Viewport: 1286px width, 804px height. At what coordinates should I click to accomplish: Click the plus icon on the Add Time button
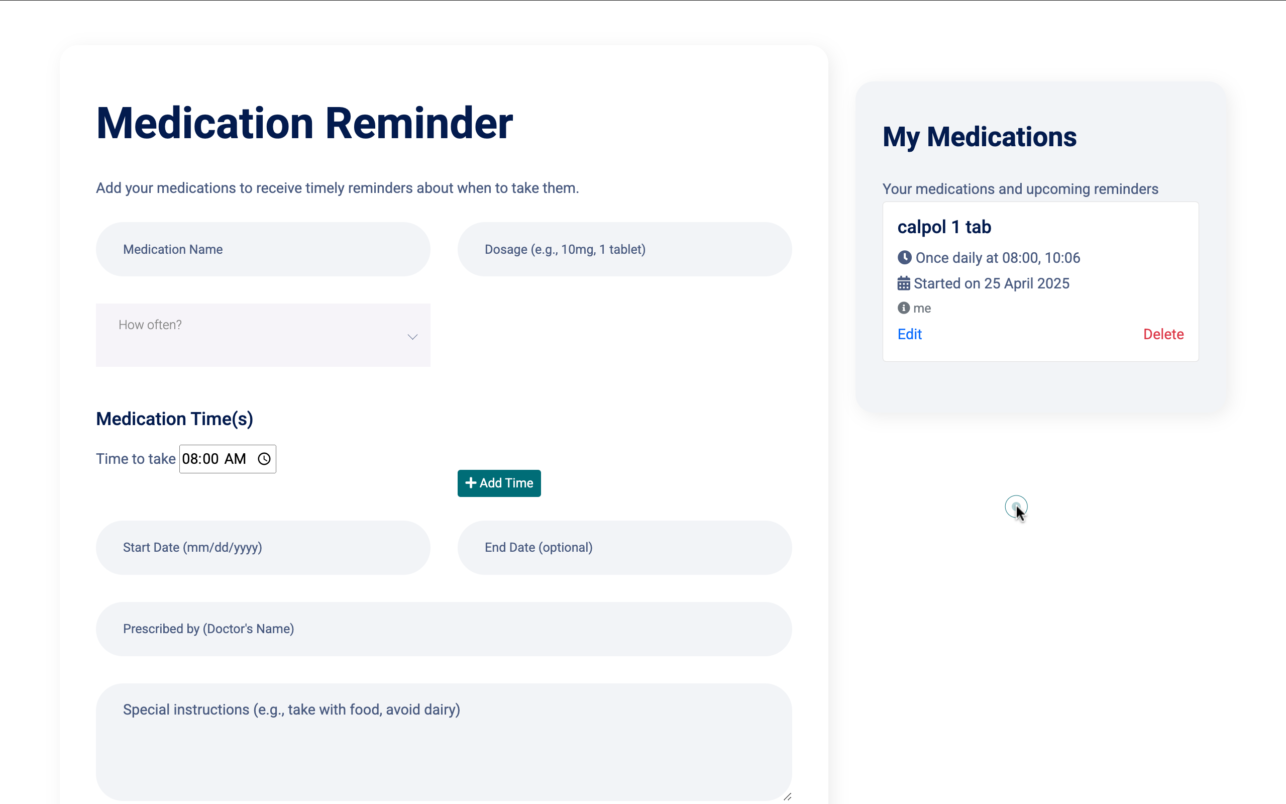pyautogui.click(x=471, y=483)
